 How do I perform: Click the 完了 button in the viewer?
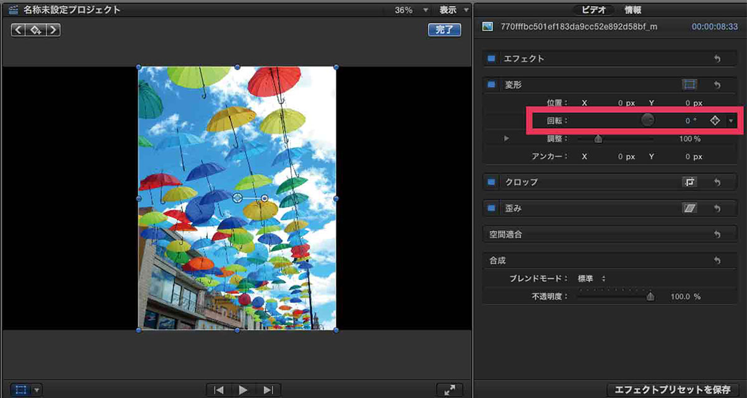tap(444, 29)
